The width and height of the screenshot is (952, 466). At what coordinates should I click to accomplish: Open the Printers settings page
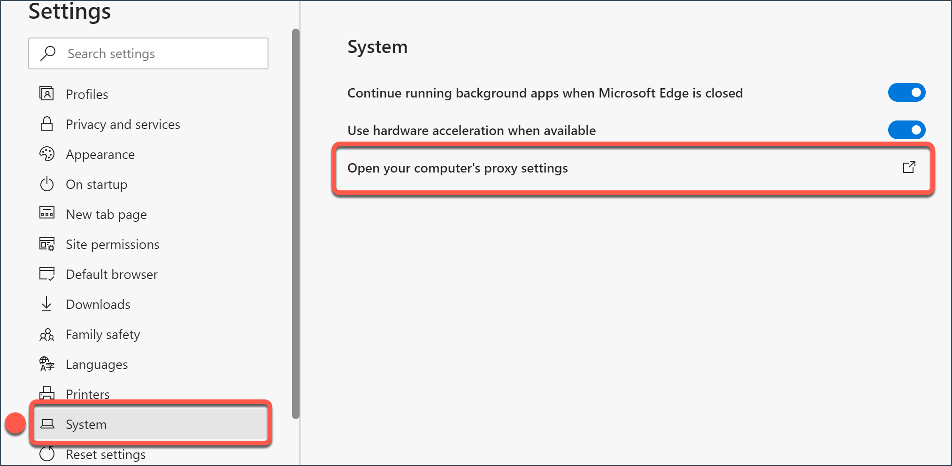point(87,394)
